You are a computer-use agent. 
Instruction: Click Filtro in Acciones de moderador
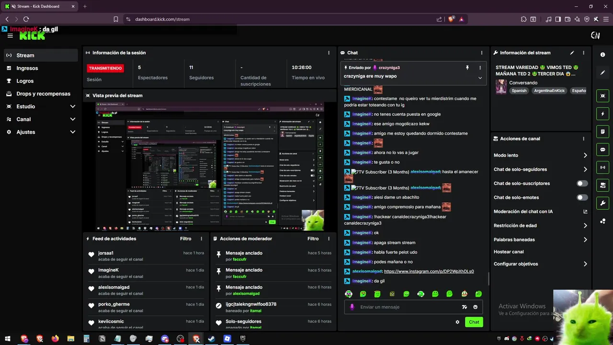[313, 239]
